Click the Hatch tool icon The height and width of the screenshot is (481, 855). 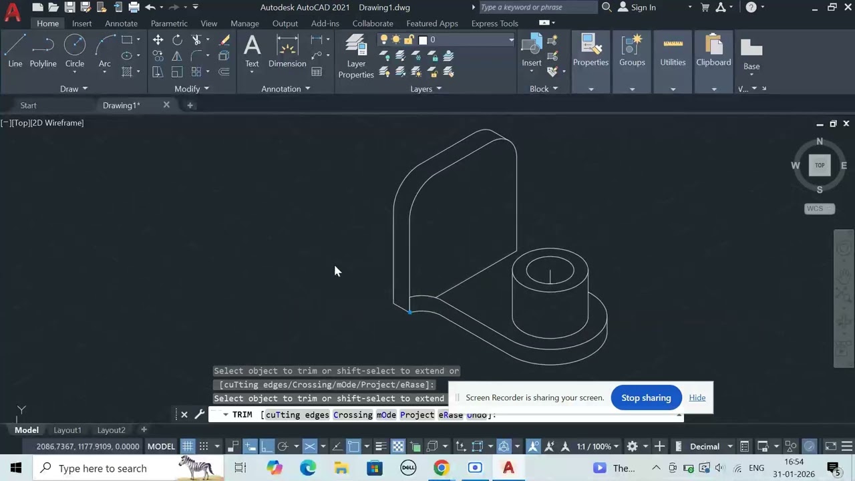(x=127, y=72)
